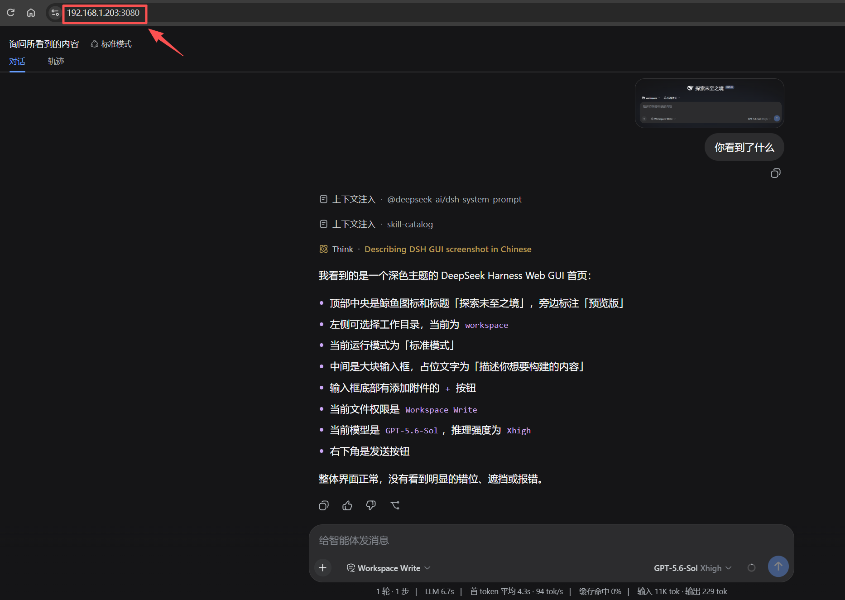Give the reply a thumbs down
This screenshot has height=600, width=845.
(x=371, y=505)
